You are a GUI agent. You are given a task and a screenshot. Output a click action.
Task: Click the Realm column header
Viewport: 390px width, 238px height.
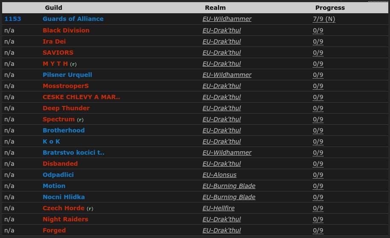coord(215,8)
